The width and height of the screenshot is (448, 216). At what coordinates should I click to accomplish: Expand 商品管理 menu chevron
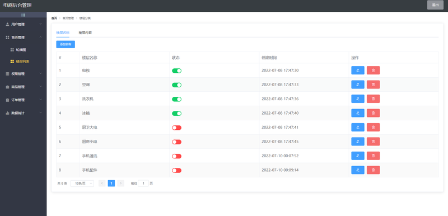point(40,87)
